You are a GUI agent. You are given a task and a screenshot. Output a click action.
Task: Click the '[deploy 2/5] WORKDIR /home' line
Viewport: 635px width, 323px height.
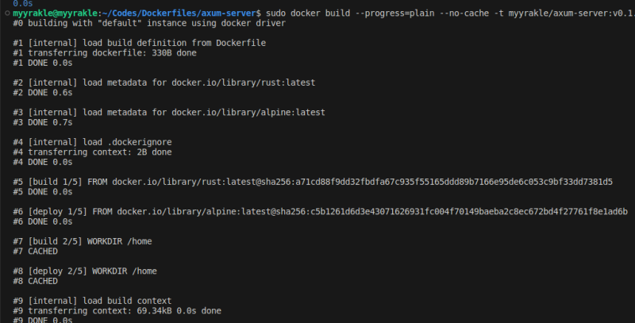point(85,271)
